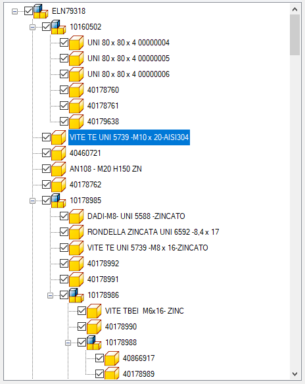The image size is (305, 384).
Task: Click the part icon beside 40178762
Action: [59, 185]
